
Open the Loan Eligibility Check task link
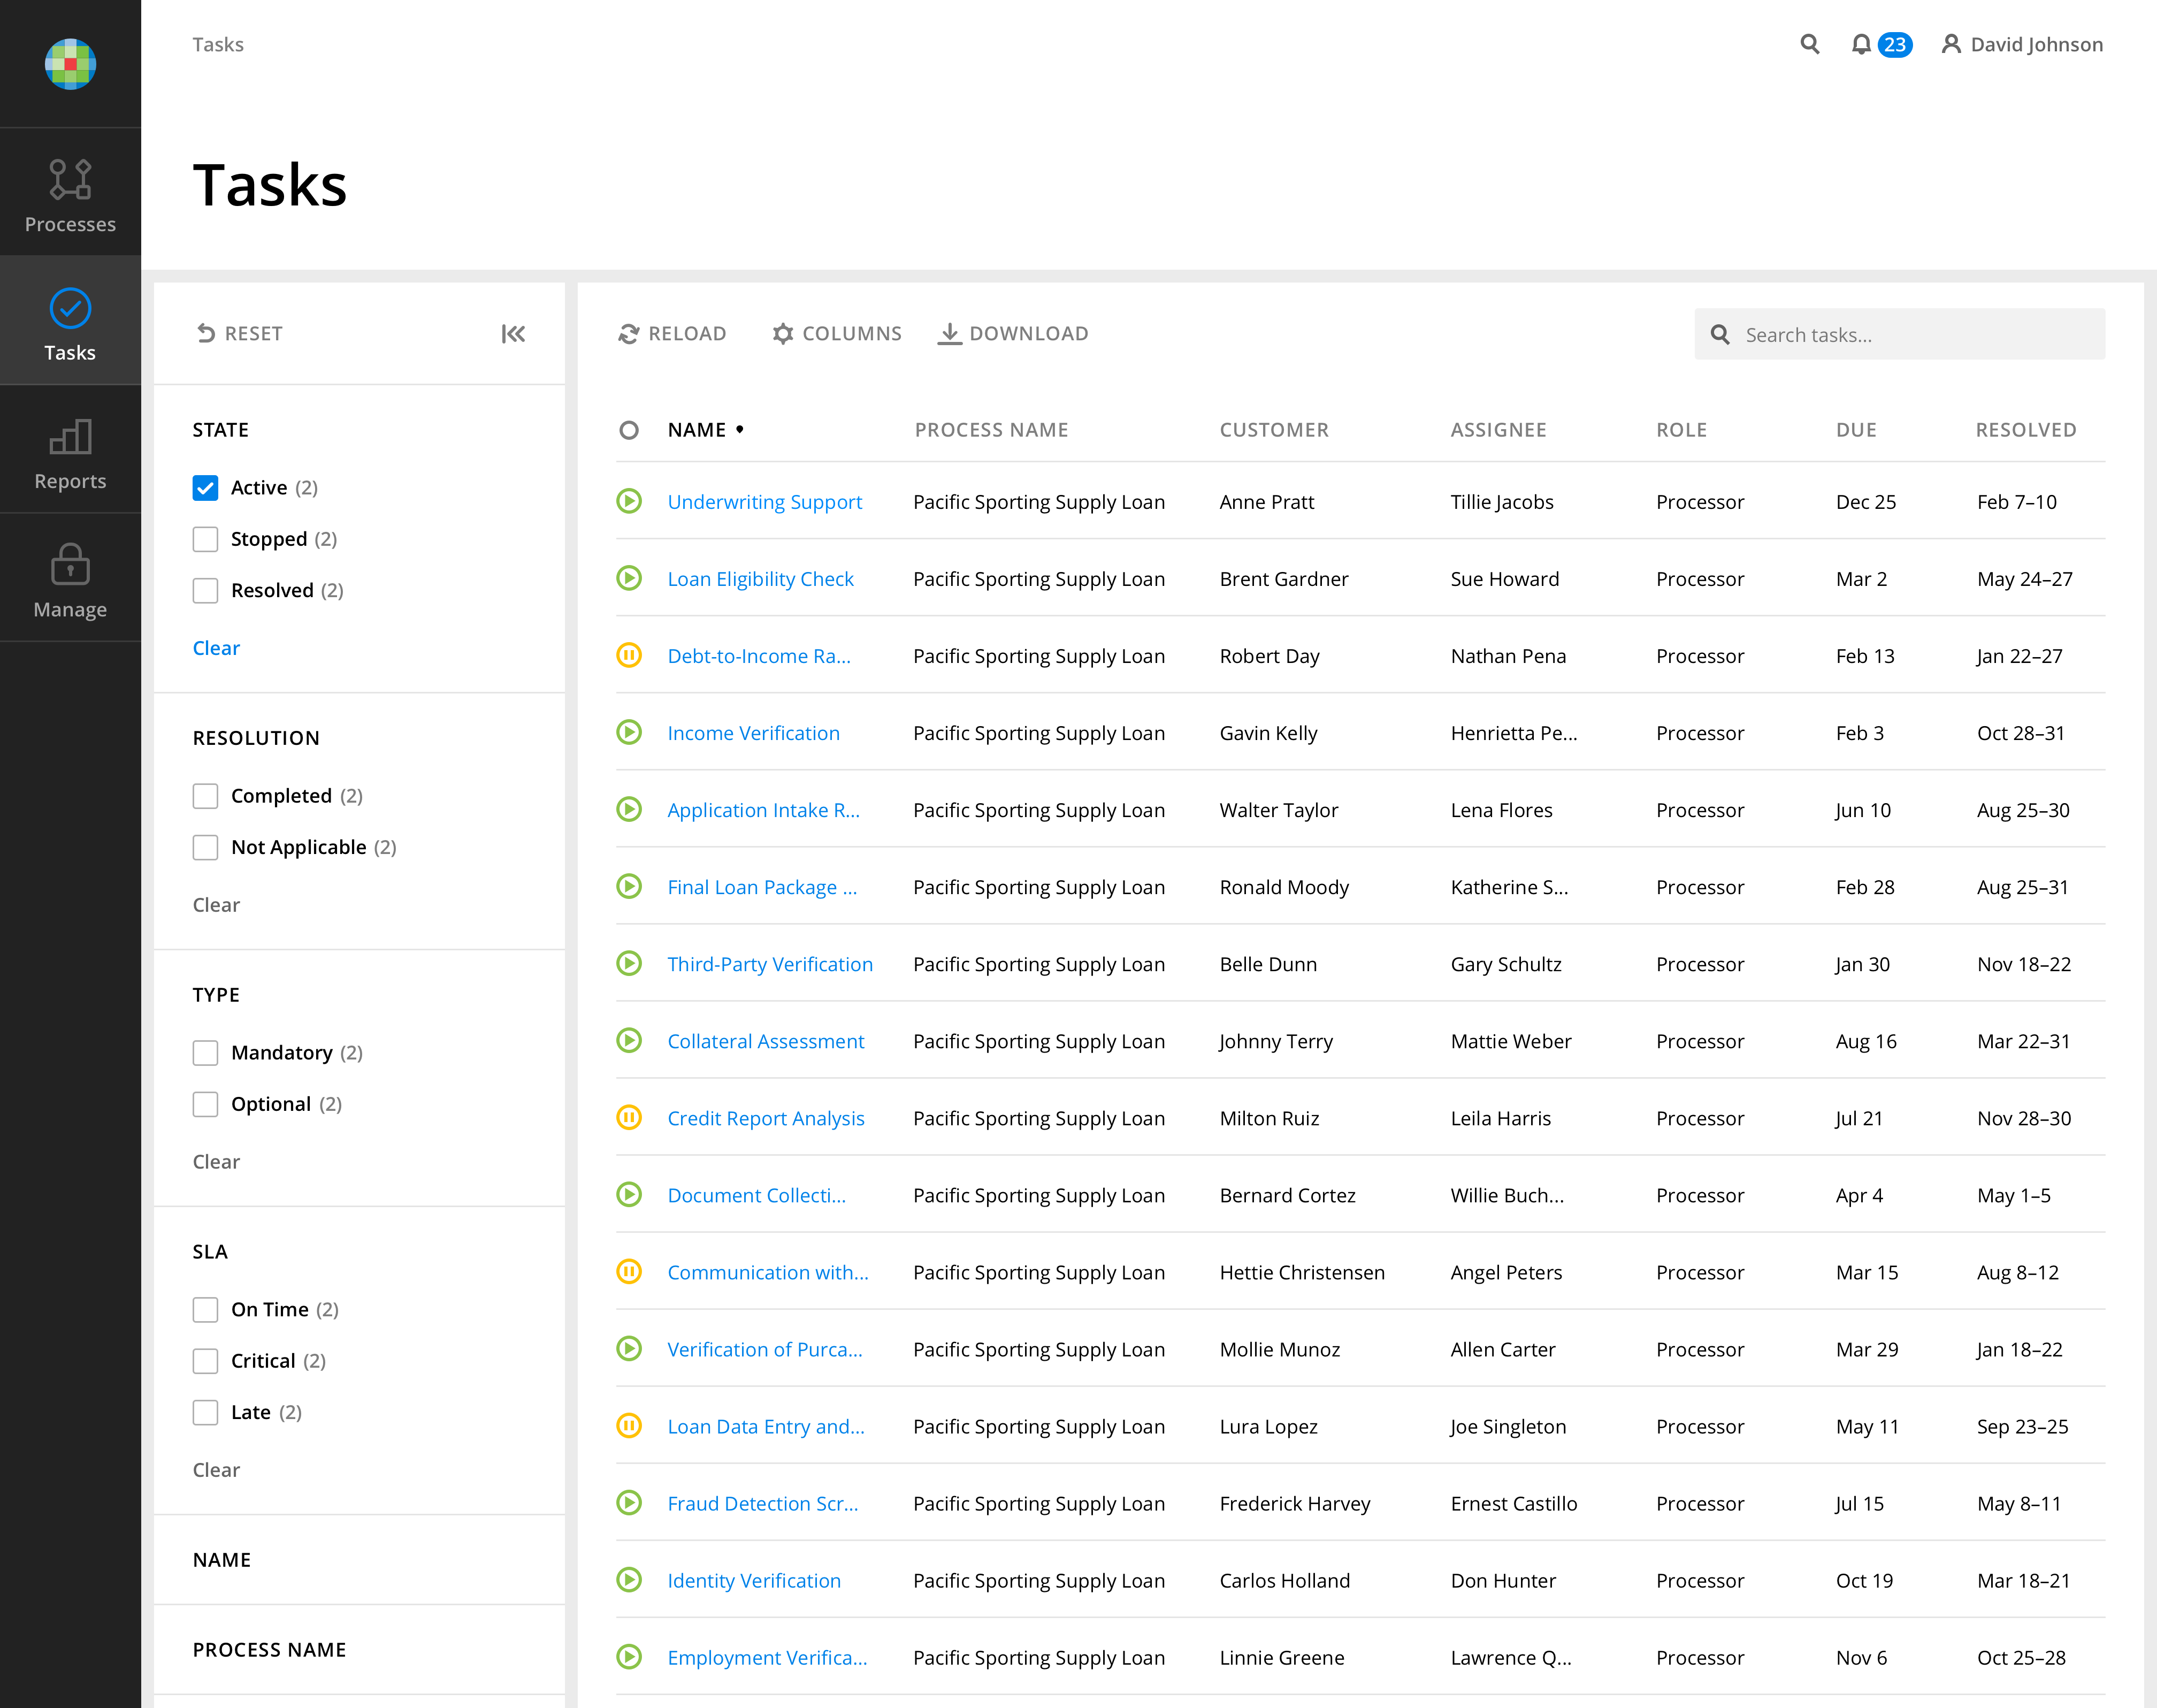760,579
